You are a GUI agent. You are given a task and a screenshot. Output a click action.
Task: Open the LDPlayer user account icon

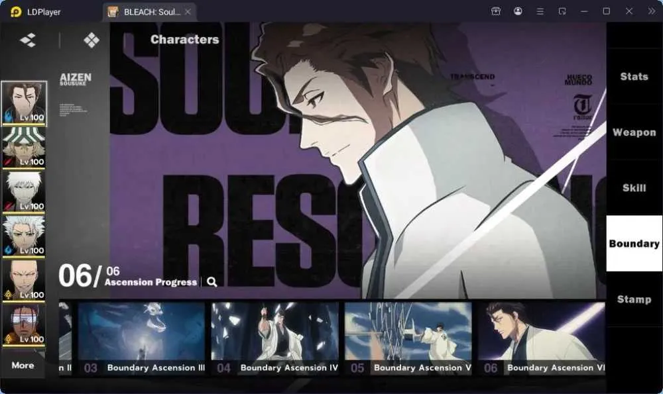(x=518, y=11)
